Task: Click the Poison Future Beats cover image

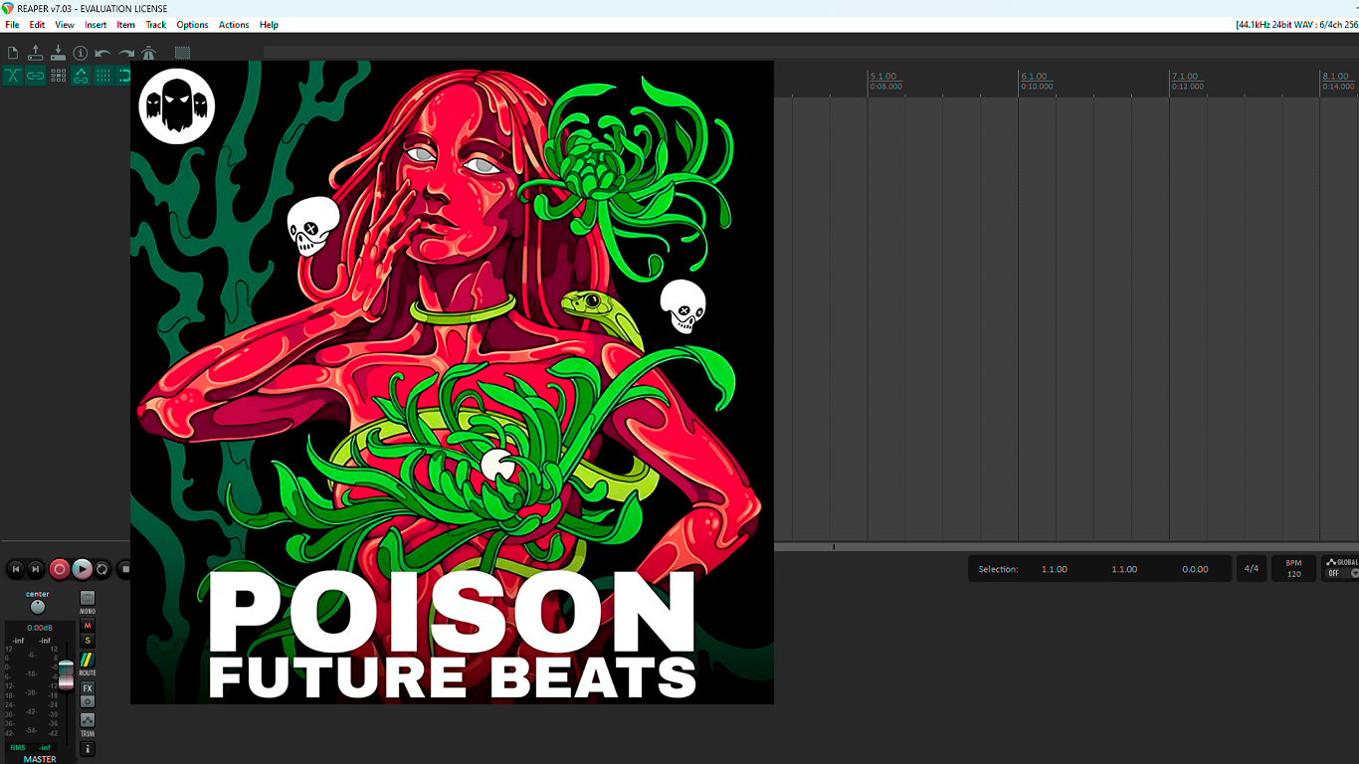Action: [452, 382]
